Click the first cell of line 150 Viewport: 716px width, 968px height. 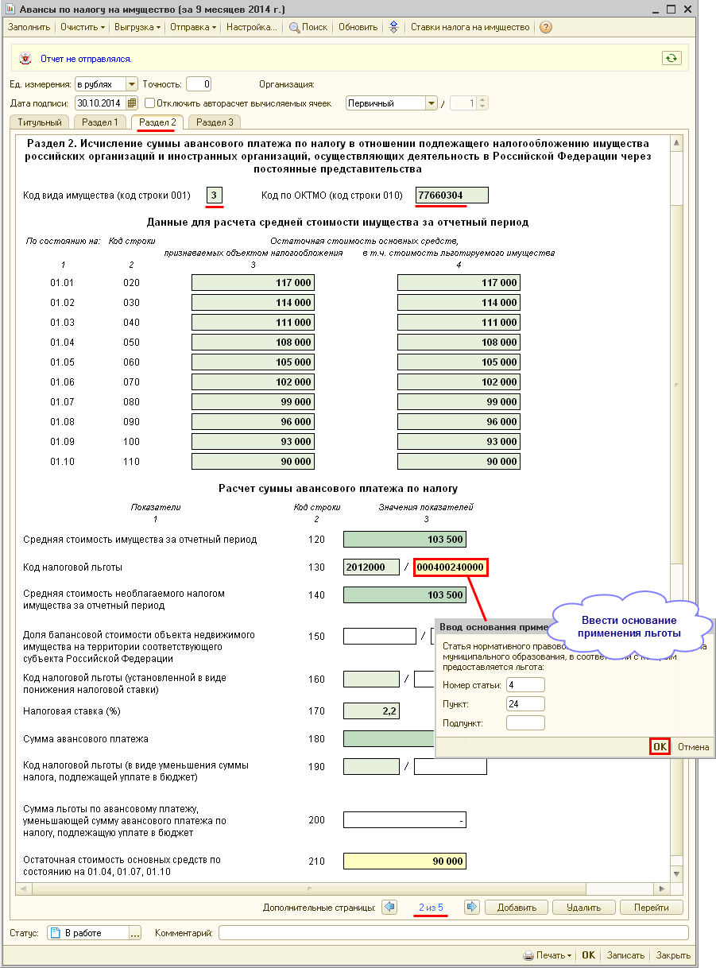pos(380,636)
